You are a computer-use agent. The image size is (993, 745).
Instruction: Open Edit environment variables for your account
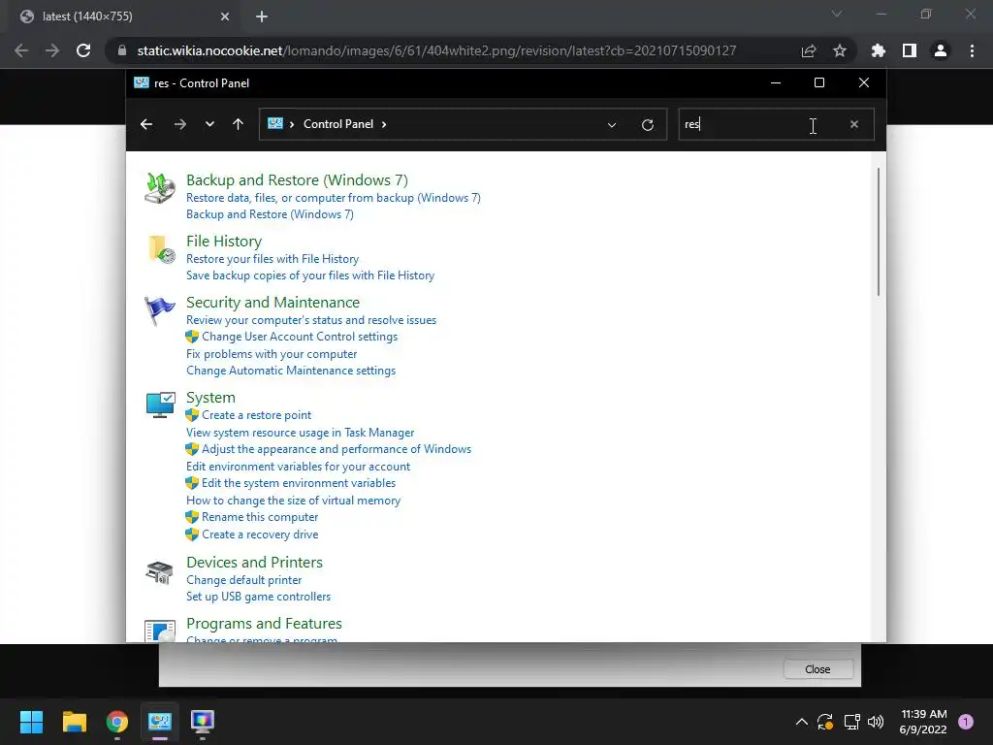pos(299,467)
